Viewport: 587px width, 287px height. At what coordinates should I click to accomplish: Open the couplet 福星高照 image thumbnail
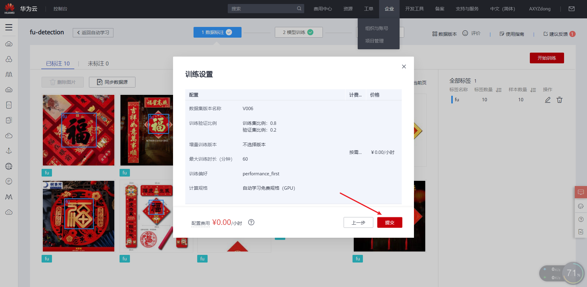(147, 130)
